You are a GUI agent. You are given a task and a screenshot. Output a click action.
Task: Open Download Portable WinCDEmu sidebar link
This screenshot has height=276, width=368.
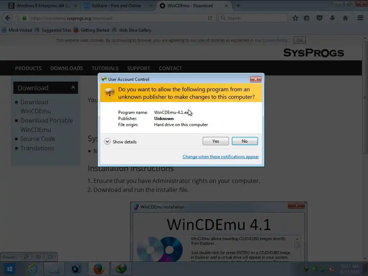click(x=47, y=125)
